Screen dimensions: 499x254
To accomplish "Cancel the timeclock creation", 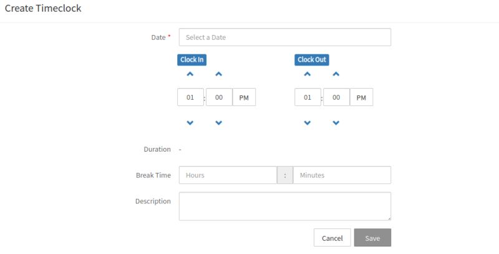I will pos(332,238).
